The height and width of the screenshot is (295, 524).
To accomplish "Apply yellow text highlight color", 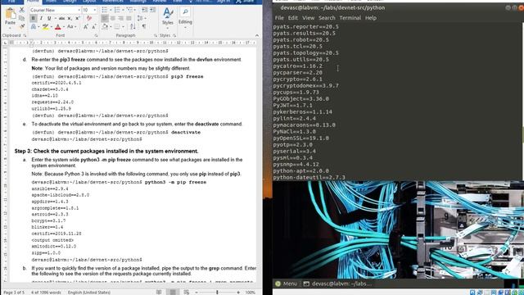I will pyautogui.click(x=45, y=27).
